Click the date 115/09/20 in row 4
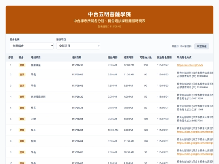The height and width of the screenshot is (164, 219). [77, 97]
